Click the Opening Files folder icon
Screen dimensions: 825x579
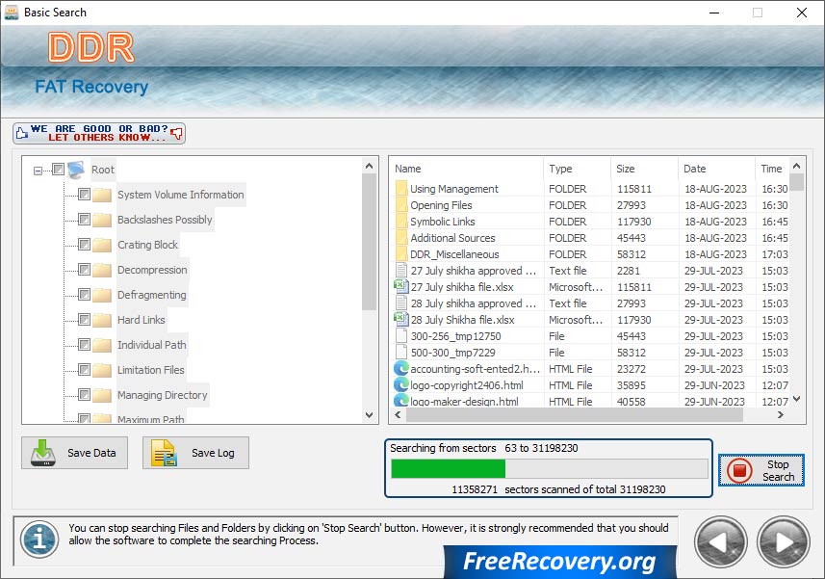[400, 205]
